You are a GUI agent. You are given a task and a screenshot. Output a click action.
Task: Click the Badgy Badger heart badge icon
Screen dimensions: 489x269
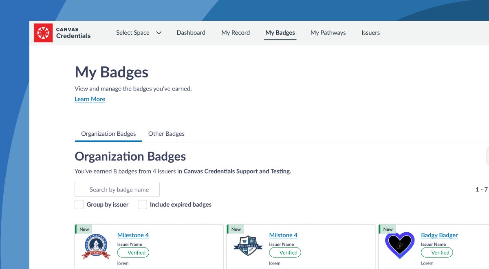click(x=400, y=245)
